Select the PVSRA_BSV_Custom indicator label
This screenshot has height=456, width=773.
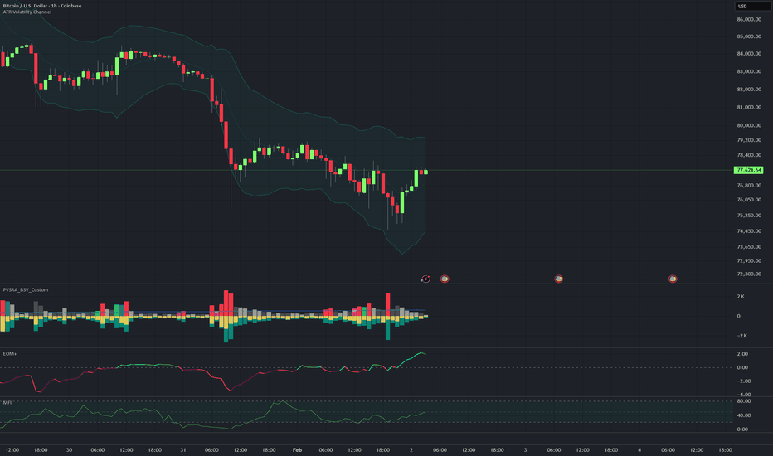(26, 290)
